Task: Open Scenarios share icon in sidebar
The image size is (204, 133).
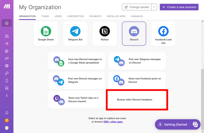Action: click(7, 44)
